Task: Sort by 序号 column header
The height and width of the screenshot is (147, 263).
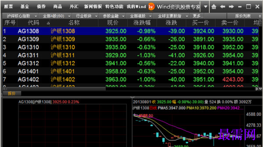Action: [10, 23]
